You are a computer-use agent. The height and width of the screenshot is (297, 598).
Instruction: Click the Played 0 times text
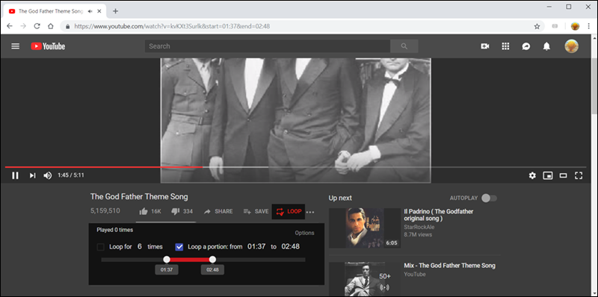tap(115, 230)
